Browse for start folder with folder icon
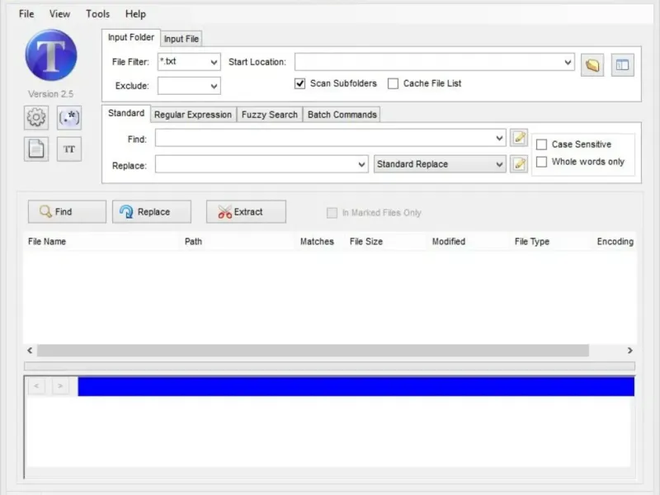This screenshot has width=660, height=495. click(x=592, y=65)
